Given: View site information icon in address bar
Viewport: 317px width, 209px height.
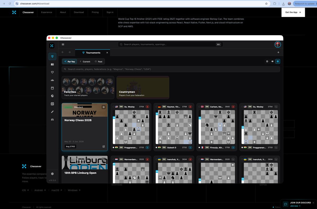Looking at the screenshot, I should tap(17, 4).
